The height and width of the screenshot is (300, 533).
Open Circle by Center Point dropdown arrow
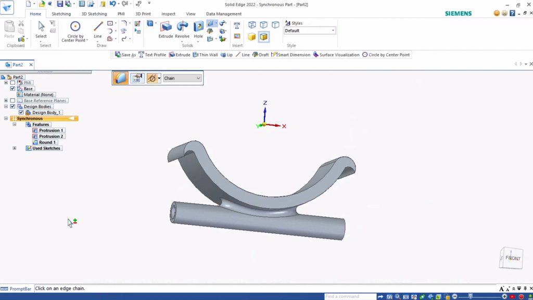pos(87,40)
